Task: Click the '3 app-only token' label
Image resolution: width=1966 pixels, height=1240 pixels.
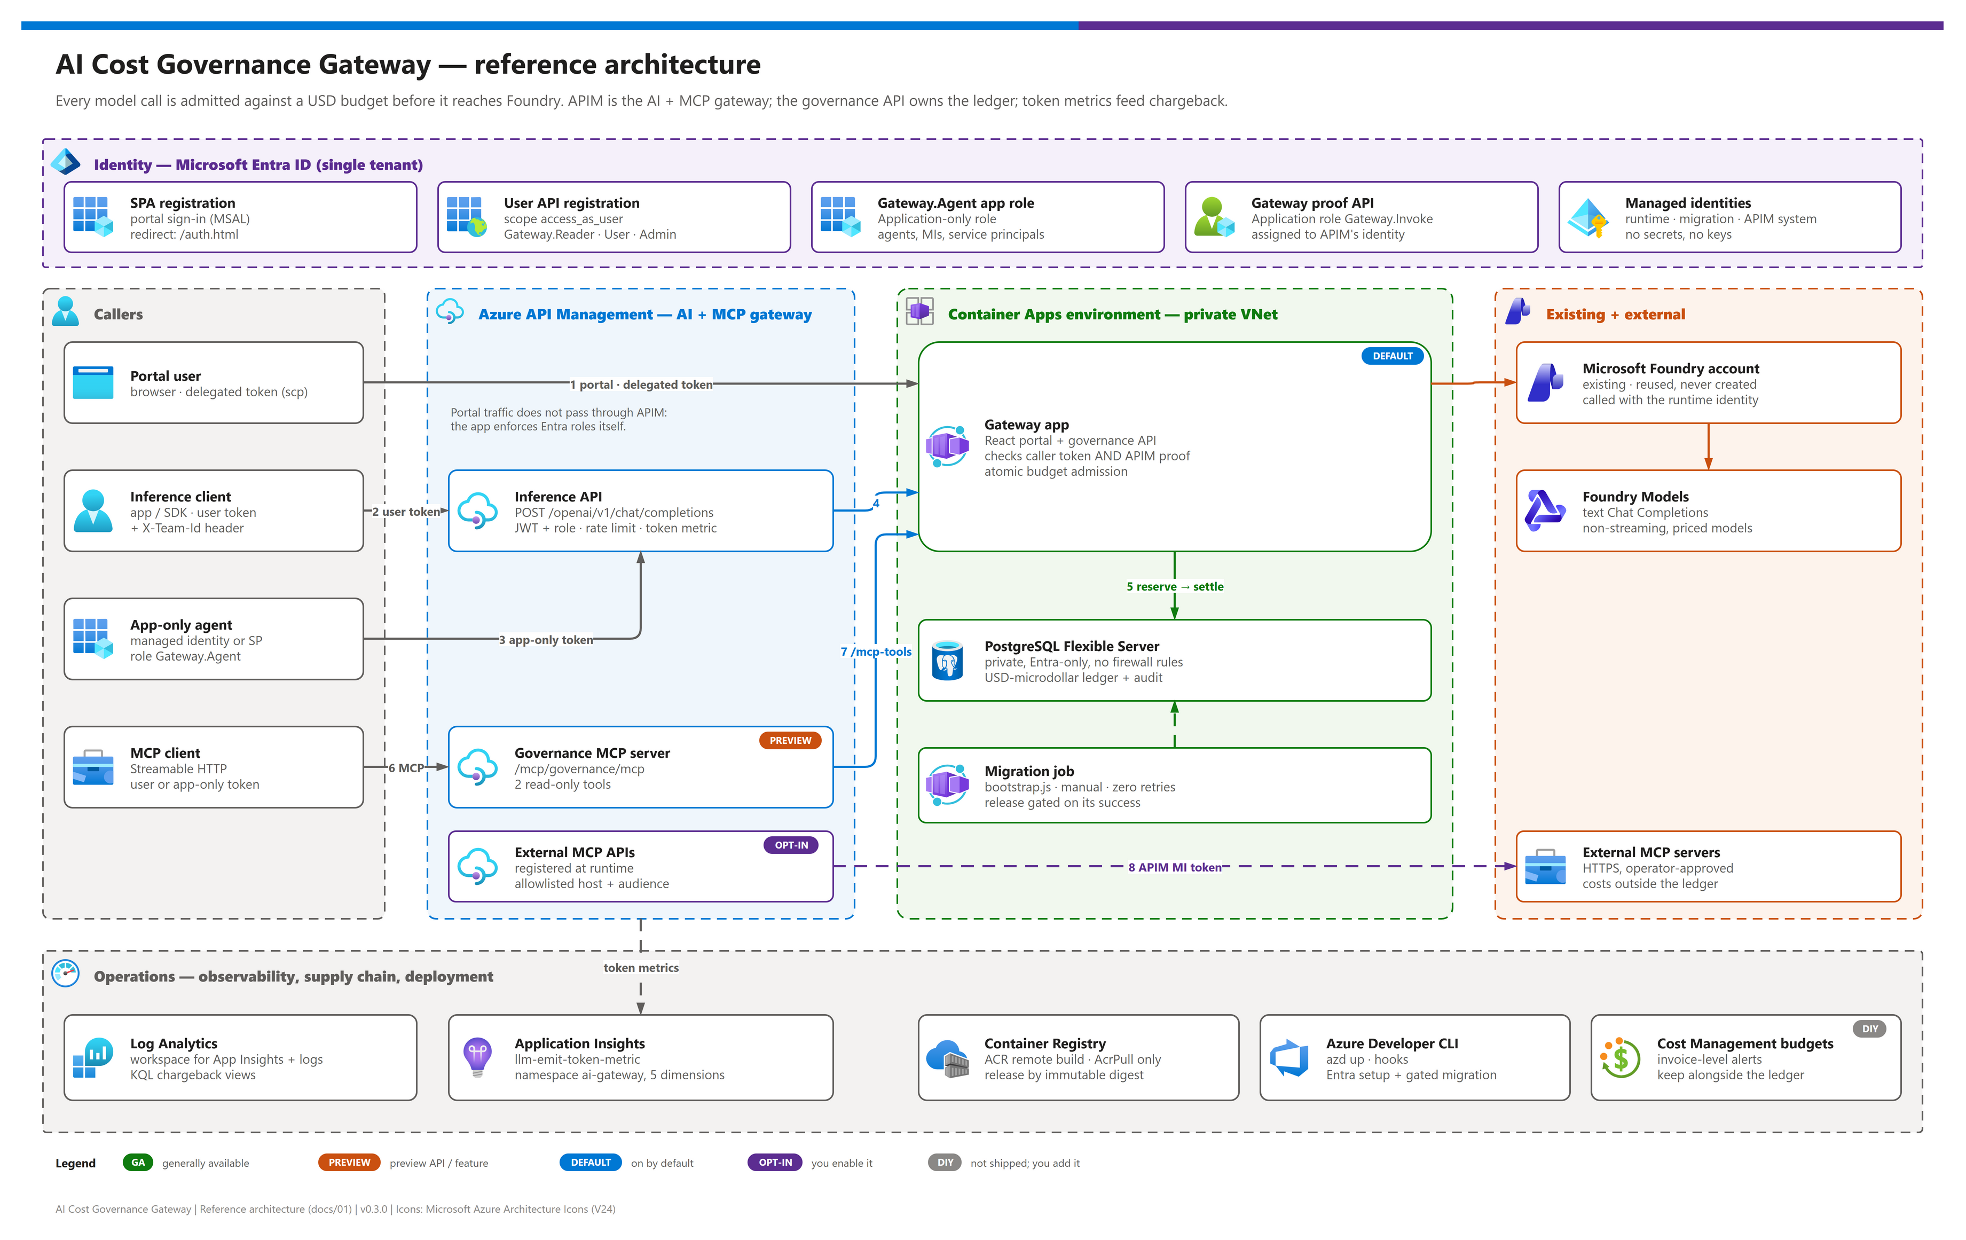Action: click(x=545, y=640)
